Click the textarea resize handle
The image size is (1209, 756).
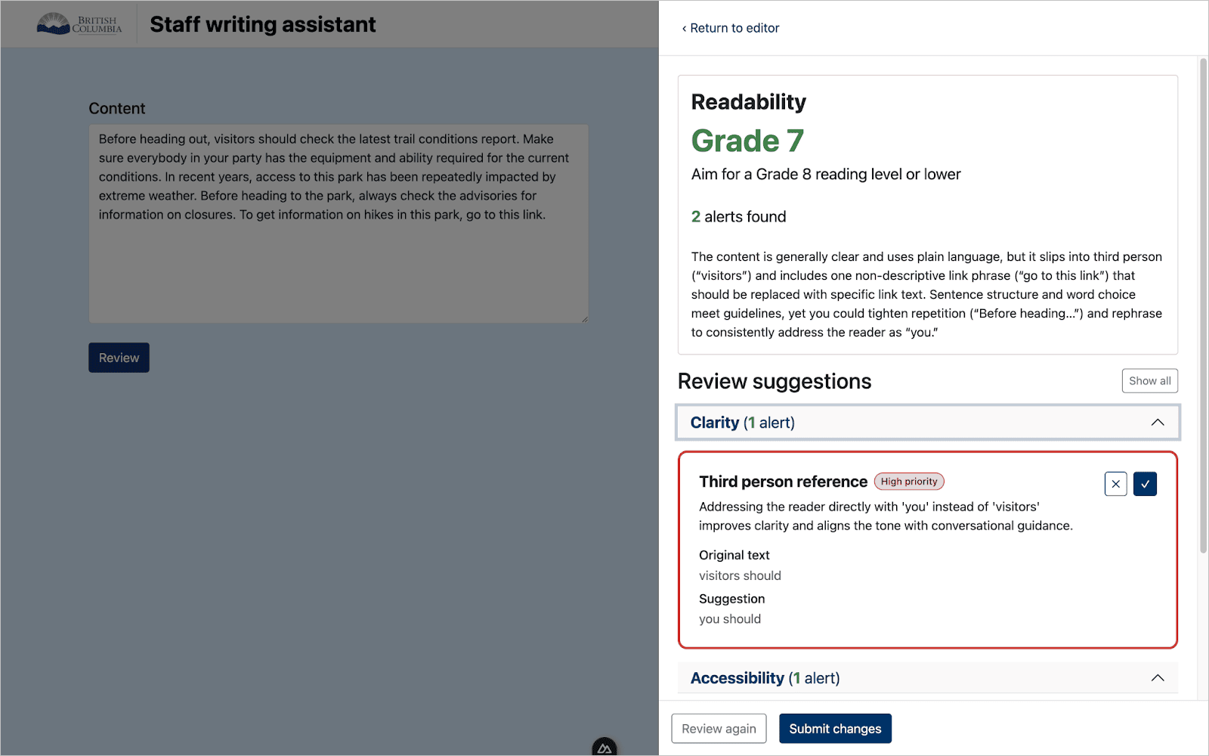coord(584,319)
